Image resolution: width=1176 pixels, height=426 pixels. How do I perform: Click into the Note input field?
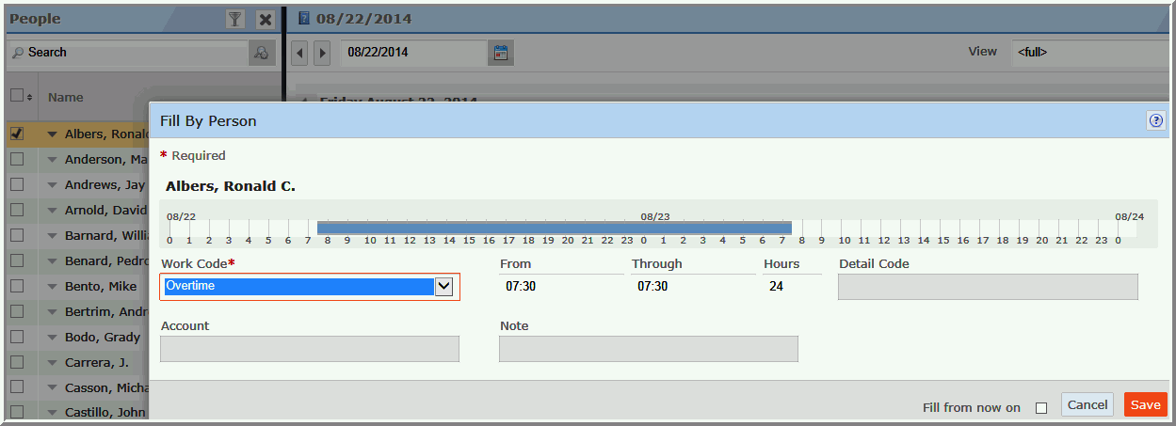coord(648,349)
